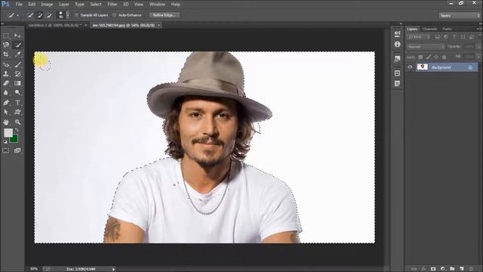Select the Gradient tool
Screen dimensions: 483x272
tap(17, 83)
